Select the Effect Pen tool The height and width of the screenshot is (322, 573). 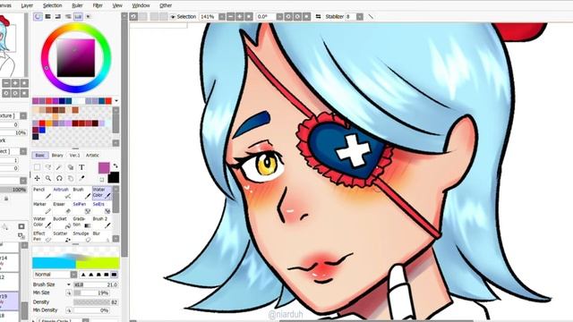tap(42, 236)
